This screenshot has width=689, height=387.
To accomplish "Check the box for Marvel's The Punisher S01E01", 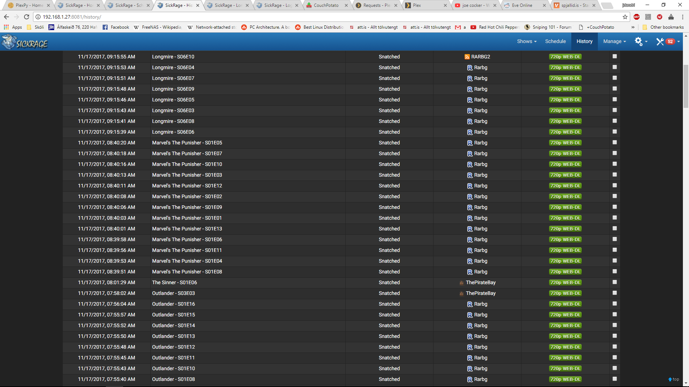I will pyautogui.click(x=615, y=218).
